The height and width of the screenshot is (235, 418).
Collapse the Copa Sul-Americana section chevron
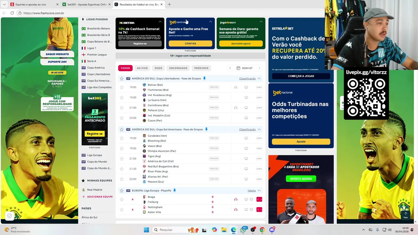click(x=259, y=130)
